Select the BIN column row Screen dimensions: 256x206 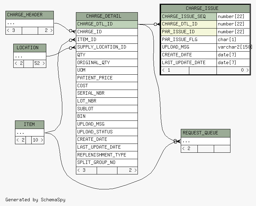coord(107,117)
